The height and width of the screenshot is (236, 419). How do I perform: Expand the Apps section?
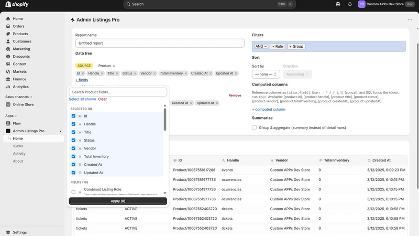click(11, 116)
